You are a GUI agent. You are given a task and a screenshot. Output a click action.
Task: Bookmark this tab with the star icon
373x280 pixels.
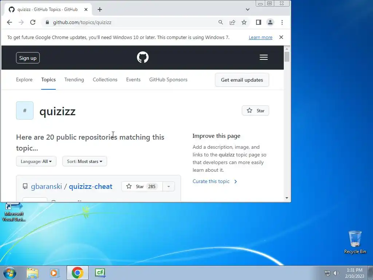244,22
